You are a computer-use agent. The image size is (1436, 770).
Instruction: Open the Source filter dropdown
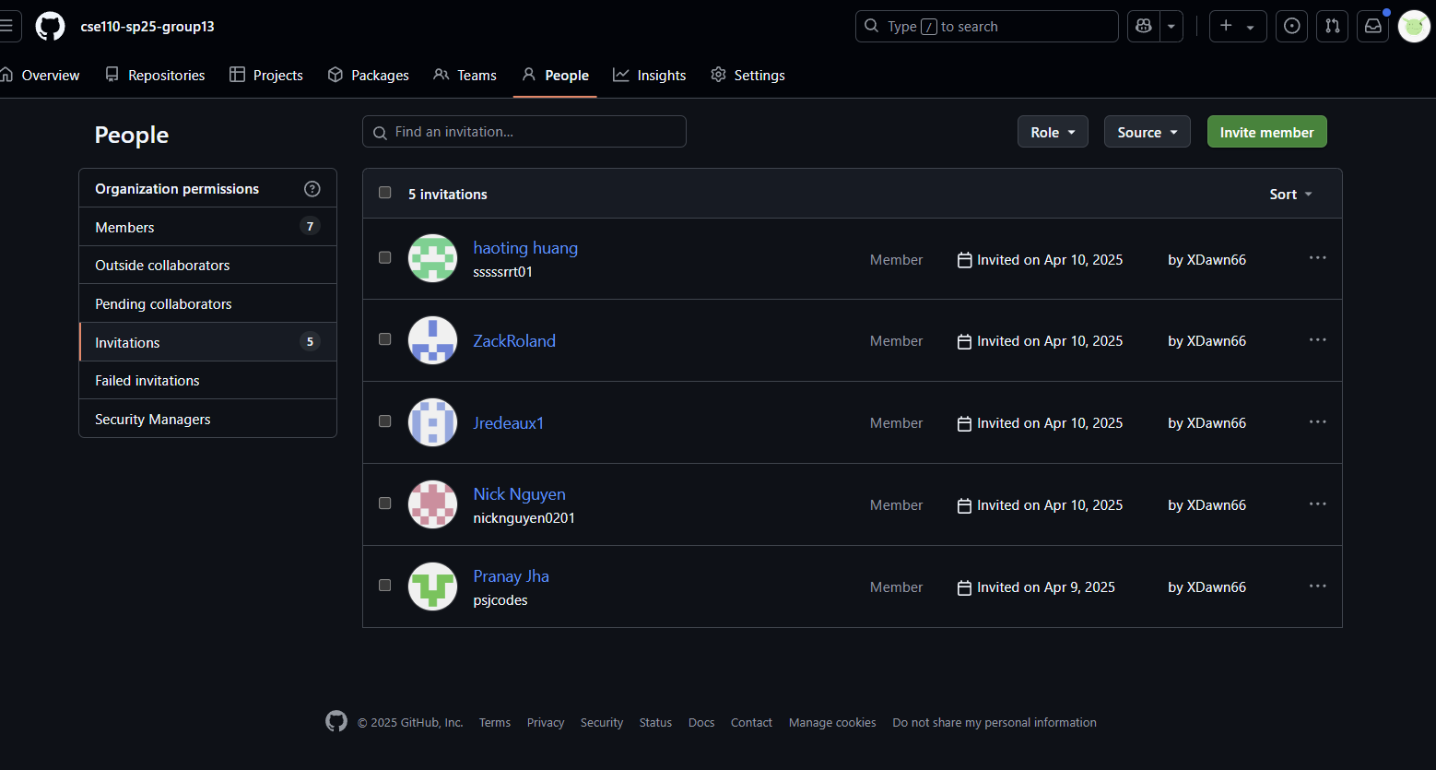(x=1148, y=132)
